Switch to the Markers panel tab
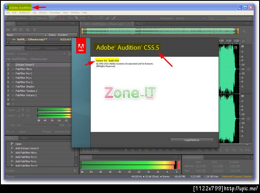 (22, 24)
